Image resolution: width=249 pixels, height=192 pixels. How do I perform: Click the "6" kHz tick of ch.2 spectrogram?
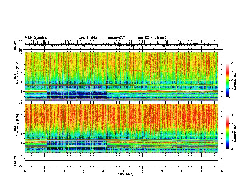(x=22, y=124)
